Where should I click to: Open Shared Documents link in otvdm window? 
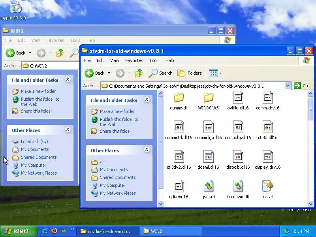coord(118,177)
